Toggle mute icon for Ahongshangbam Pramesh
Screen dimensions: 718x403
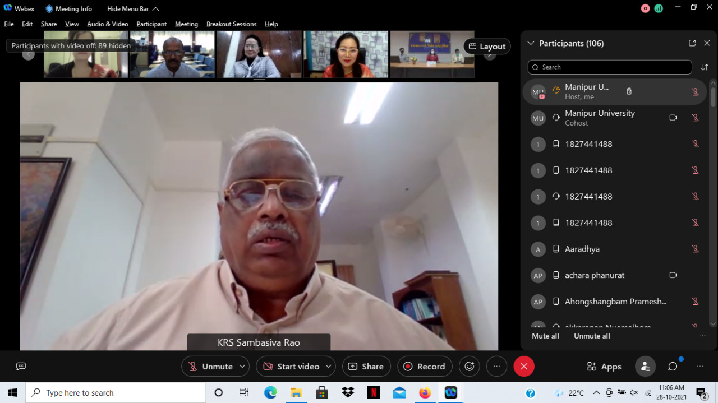pos(695,302)
